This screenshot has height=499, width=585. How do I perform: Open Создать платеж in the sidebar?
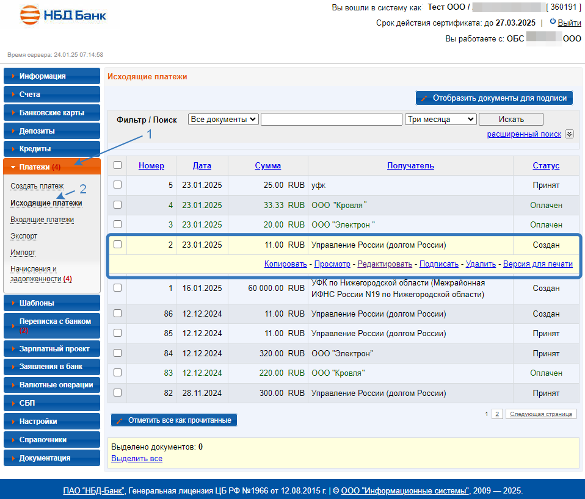click(37, 186)
